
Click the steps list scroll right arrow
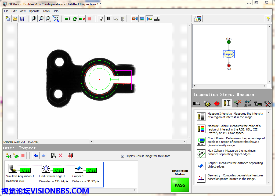coord(135,190)
